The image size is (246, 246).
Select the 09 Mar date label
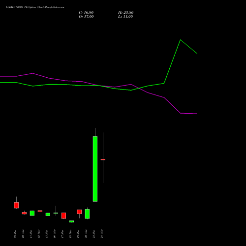(15, 234)
